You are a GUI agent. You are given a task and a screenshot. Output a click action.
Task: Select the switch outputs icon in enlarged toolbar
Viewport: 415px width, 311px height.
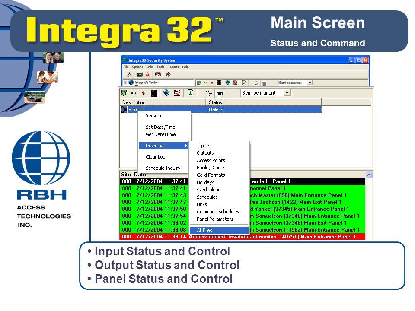tap(134, 93)
